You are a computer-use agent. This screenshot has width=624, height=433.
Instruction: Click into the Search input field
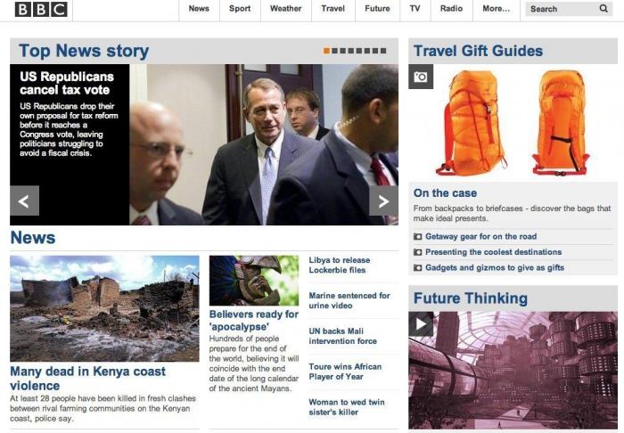pos(561,9)
